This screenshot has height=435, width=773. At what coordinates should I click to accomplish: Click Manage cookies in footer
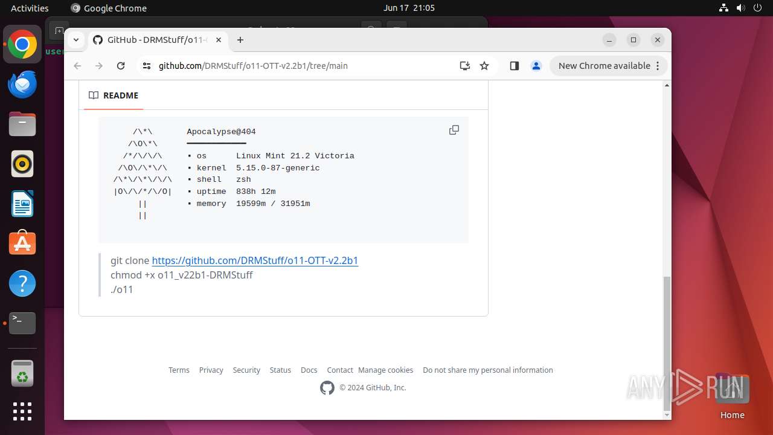click(385, 370)
